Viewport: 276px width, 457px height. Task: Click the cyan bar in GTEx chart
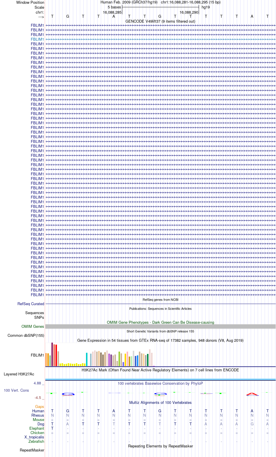[x=87, y=359]
